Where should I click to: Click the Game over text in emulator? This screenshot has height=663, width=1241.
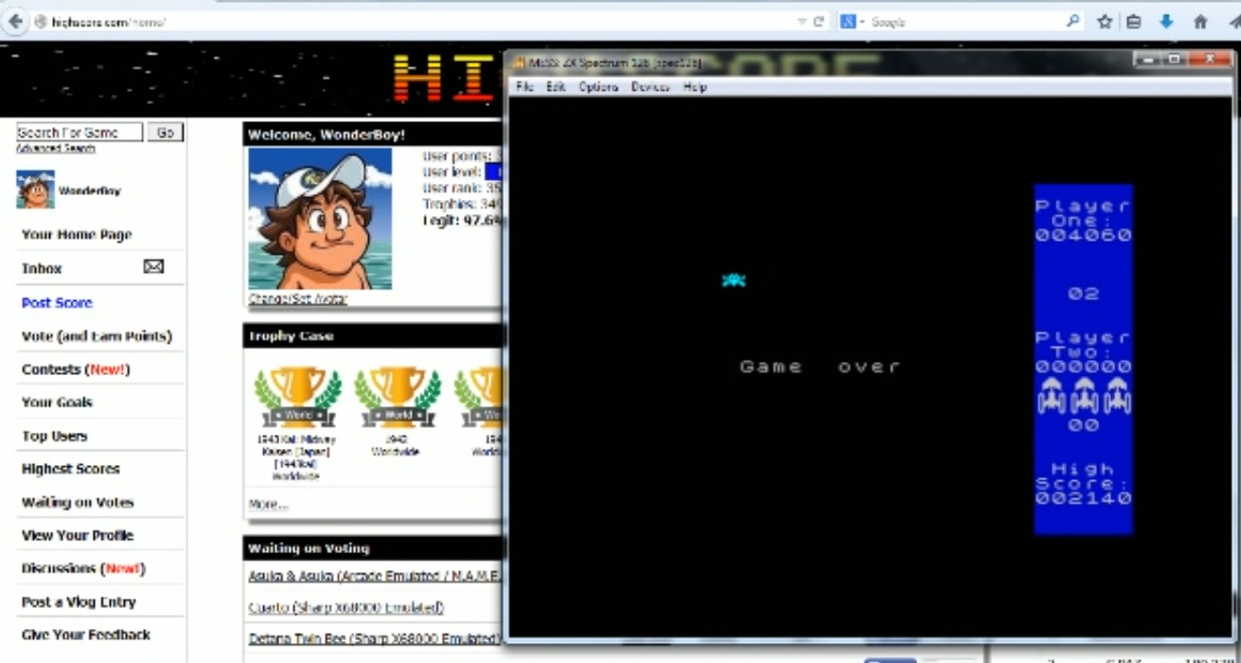[x=820, y=367]
